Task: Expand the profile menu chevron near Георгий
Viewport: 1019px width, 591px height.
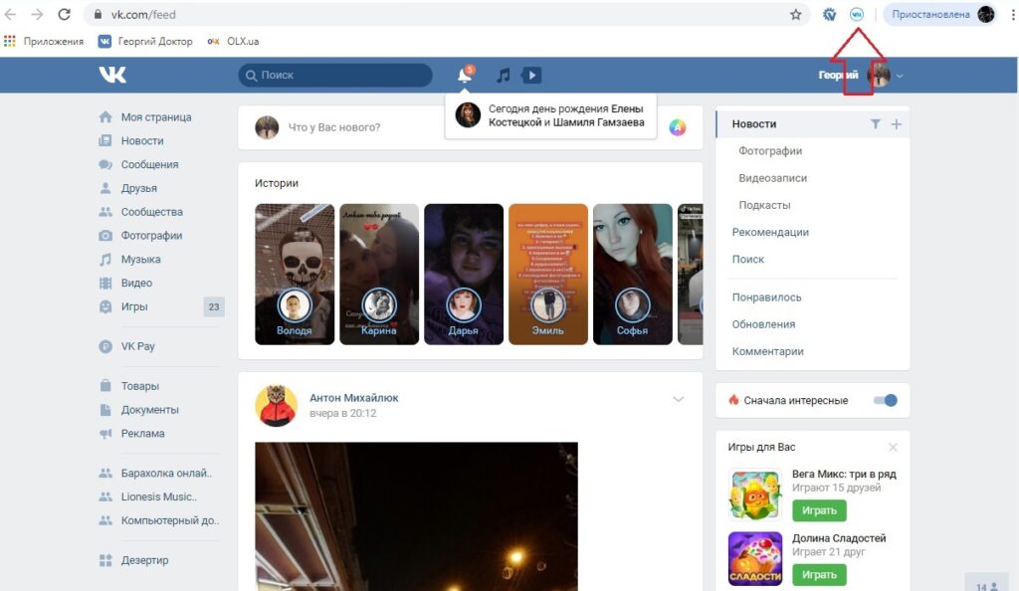Action: (x=898, y=75)
